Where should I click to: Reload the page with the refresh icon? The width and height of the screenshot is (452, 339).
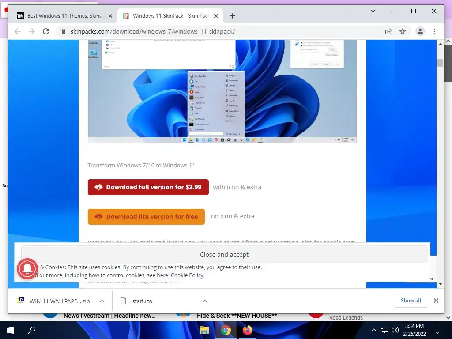pos(46,31)
